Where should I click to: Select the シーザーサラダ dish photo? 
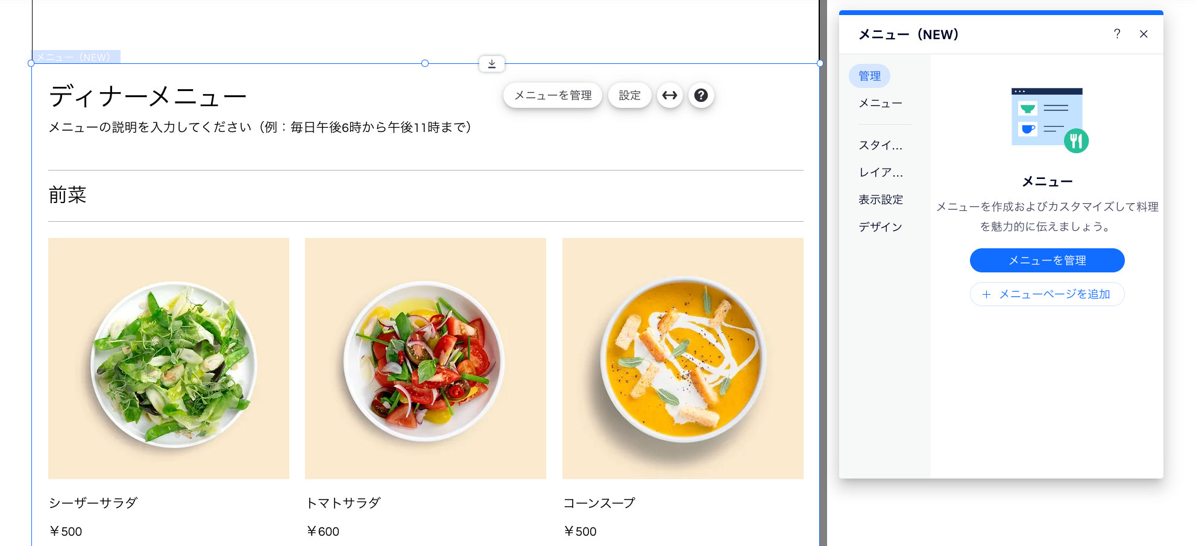pyautogui.click(x=168, y=357)
